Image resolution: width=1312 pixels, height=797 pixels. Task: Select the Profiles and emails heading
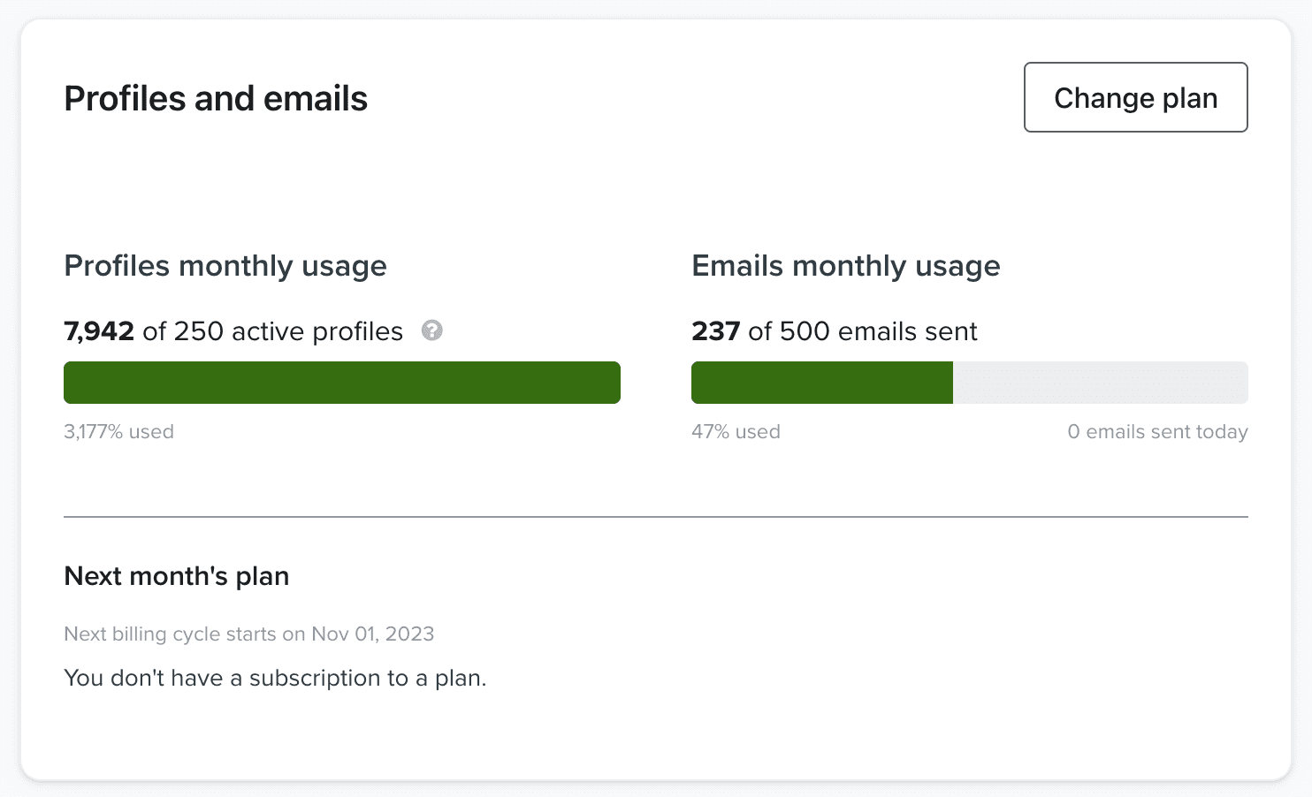[x=215, y=98]
